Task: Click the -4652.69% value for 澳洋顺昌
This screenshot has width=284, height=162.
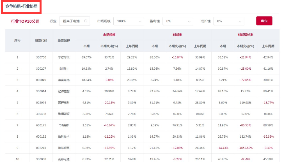Action: point(245,148)
